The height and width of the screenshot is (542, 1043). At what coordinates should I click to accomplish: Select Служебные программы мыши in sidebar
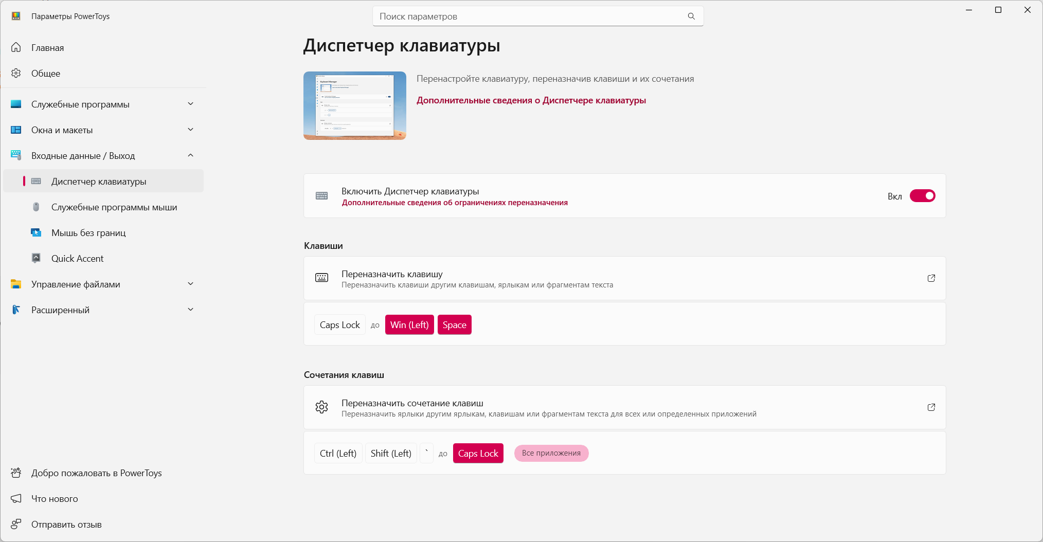[x=103, y=207]
